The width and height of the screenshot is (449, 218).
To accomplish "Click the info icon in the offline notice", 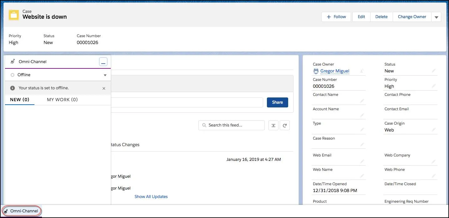I will tap(12, 88).
